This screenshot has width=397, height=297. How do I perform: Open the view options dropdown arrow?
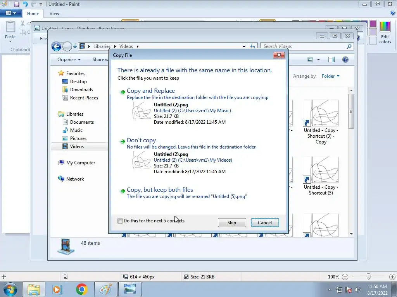(319, 60)
